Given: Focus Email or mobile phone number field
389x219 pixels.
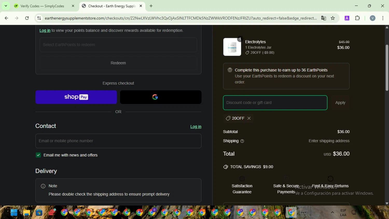Looking at the screenshot, I should click(118, 141).
